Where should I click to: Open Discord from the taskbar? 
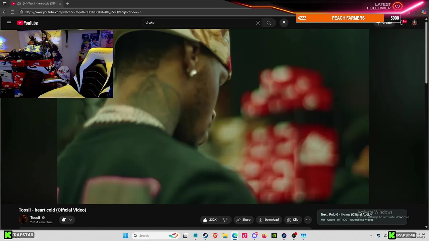pyautogui.click(x=254, y=236)
